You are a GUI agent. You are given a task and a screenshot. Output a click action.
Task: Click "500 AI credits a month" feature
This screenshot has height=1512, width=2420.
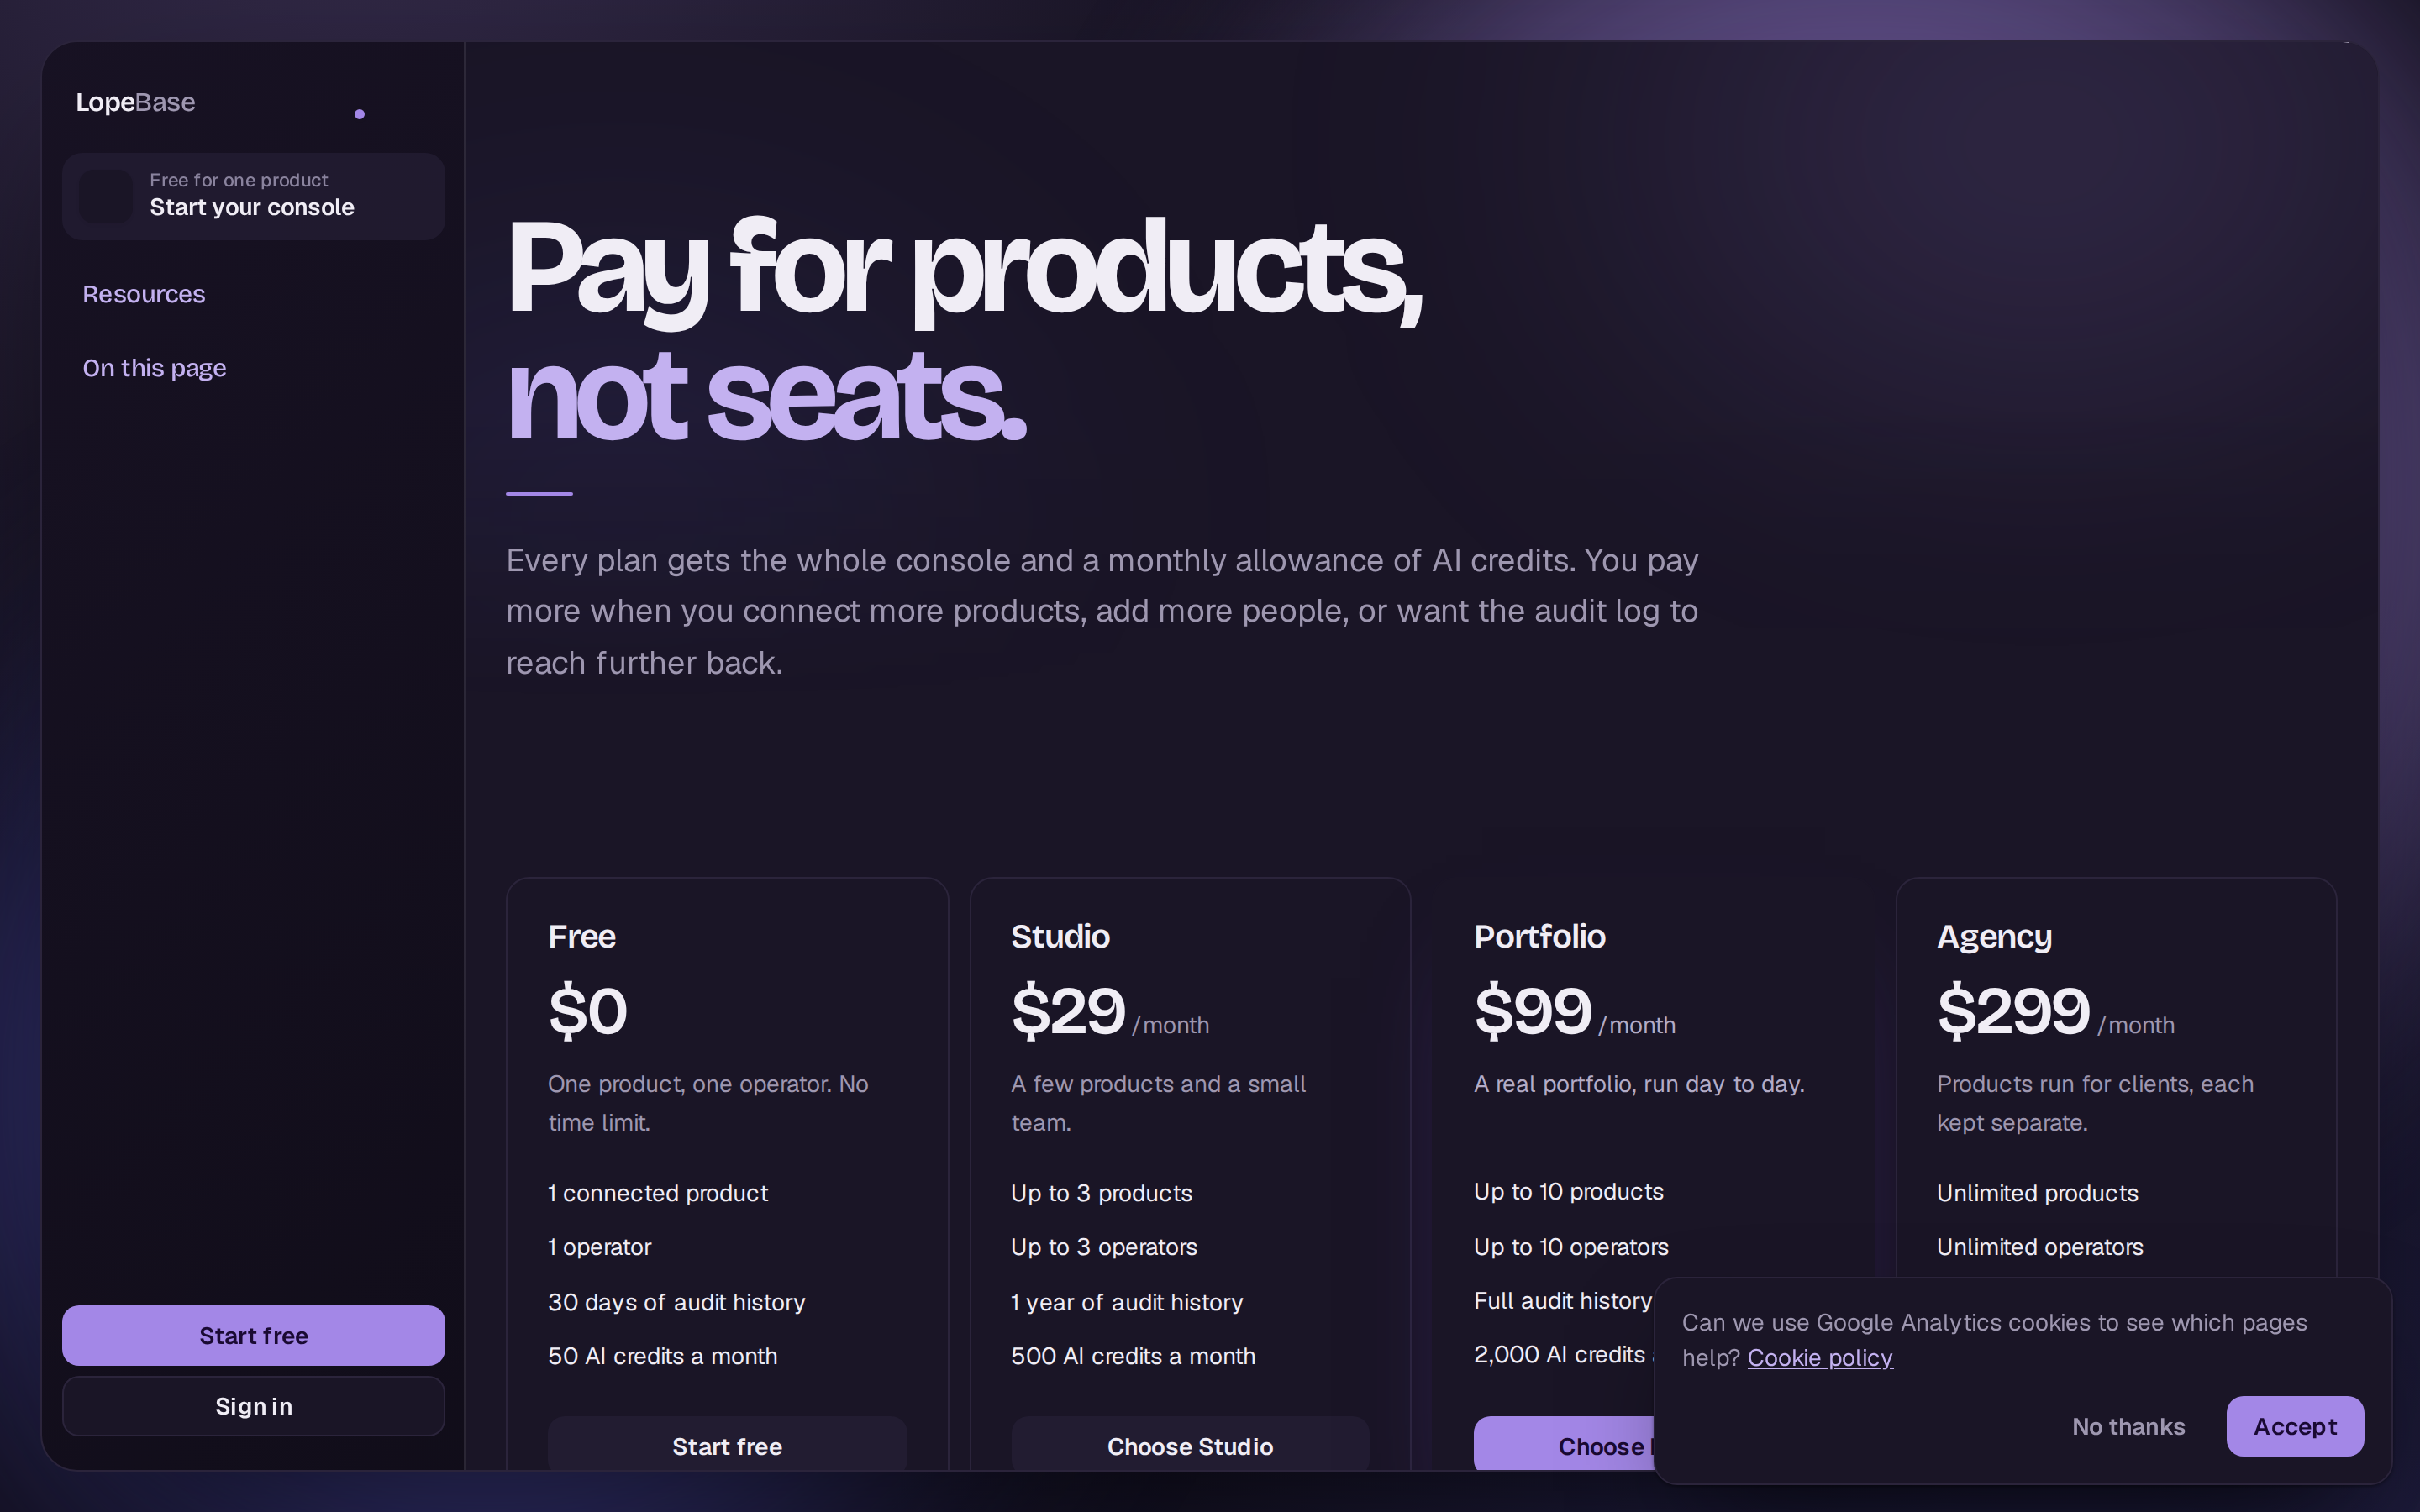[x=1133, y=1356]
